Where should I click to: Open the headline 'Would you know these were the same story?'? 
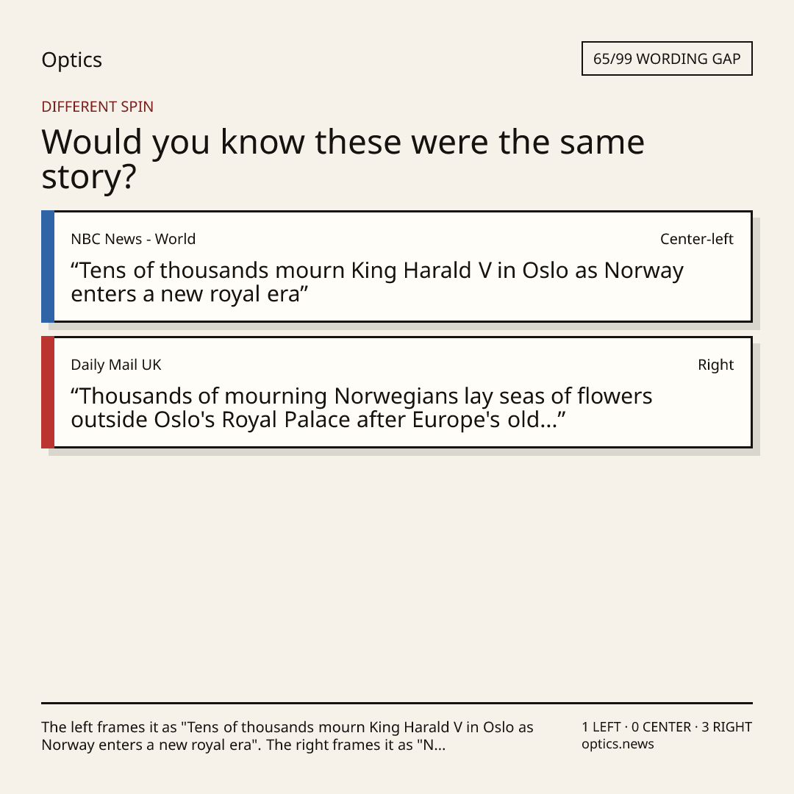343,159
